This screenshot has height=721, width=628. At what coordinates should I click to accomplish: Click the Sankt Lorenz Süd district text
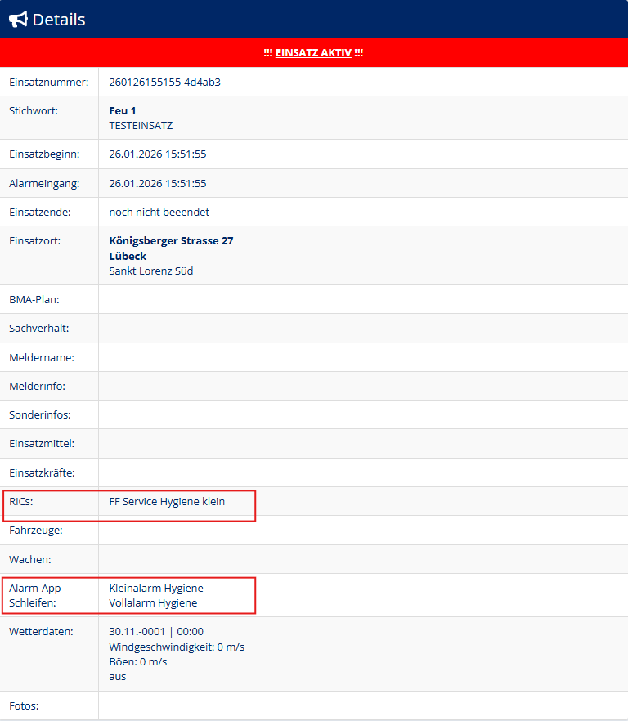(150, 271)
